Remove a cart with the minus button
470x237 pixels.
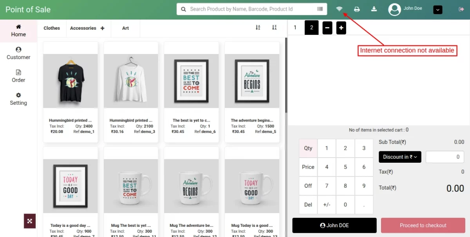[327, 27]
